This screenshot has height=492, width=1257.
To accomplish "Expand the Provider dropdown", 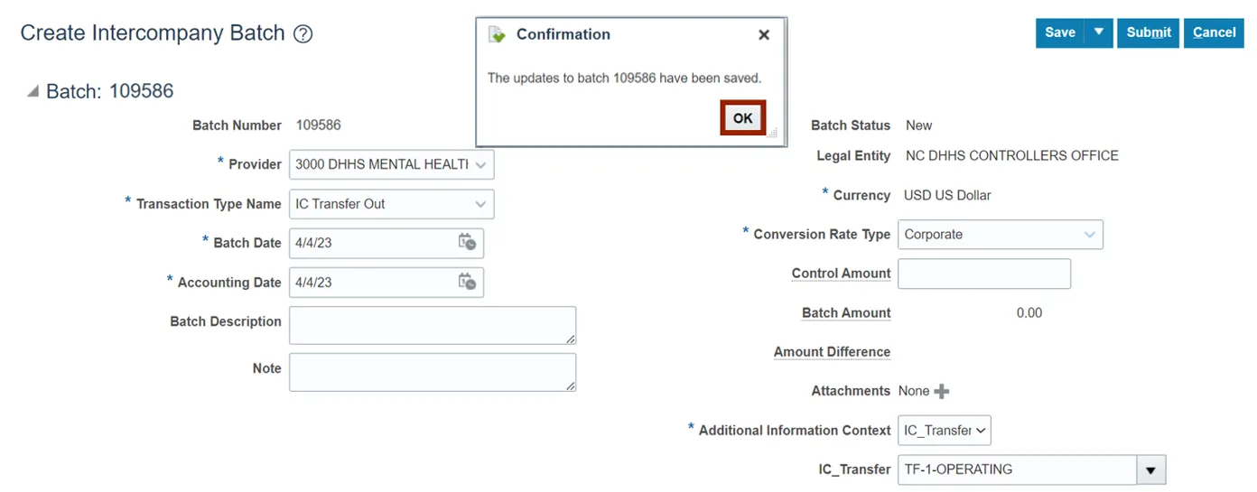I will (480, 164).
